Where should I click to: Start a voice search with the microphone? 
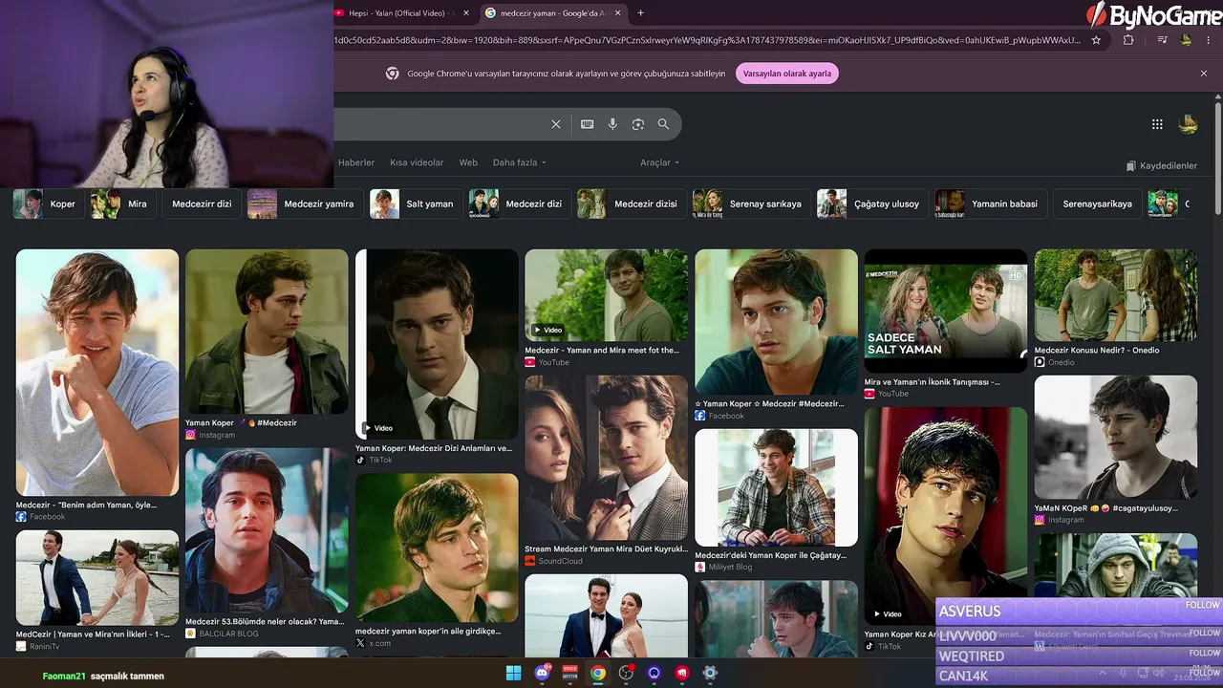612,124
